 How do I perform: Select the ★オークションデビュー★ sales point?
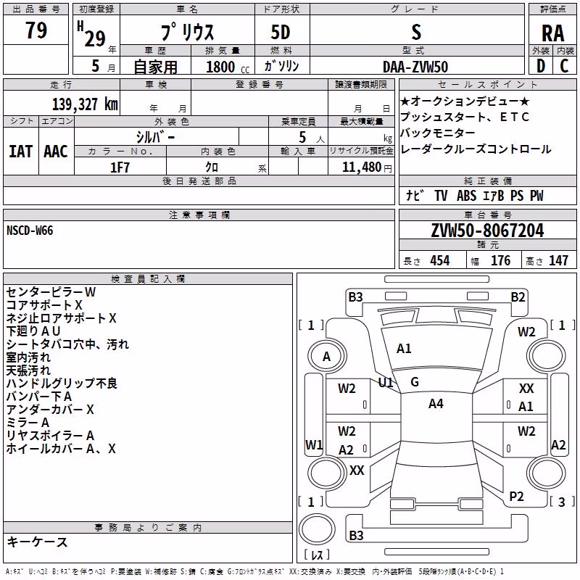click(x=465, y=101)
